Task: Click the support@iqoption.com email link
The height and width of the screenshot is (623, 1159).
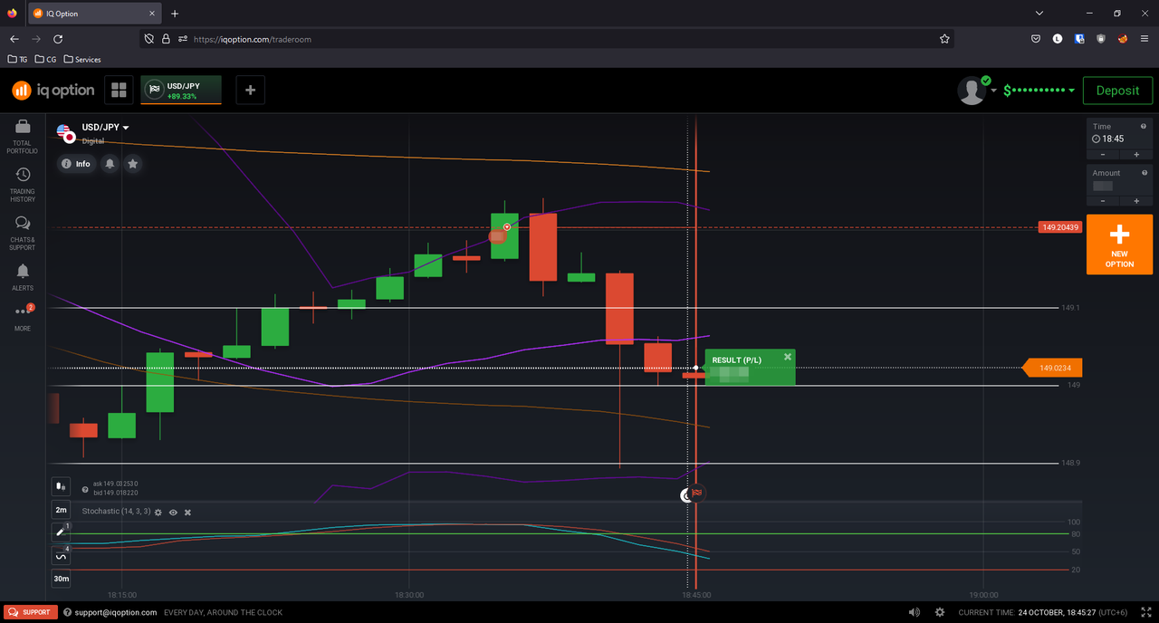Action: tap(116, 613)
